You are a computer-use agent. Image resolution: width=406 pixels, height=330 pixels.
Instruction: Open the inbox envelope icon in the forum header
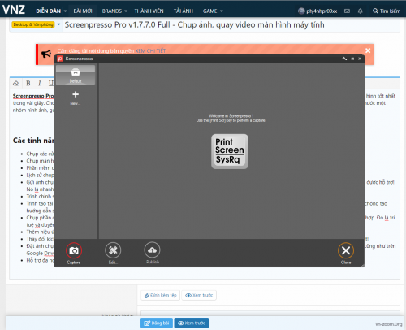347,11
